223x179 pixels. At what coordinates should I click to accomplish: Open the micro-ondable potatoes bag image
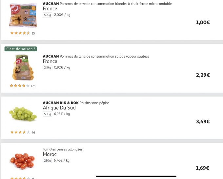[23, 15]
